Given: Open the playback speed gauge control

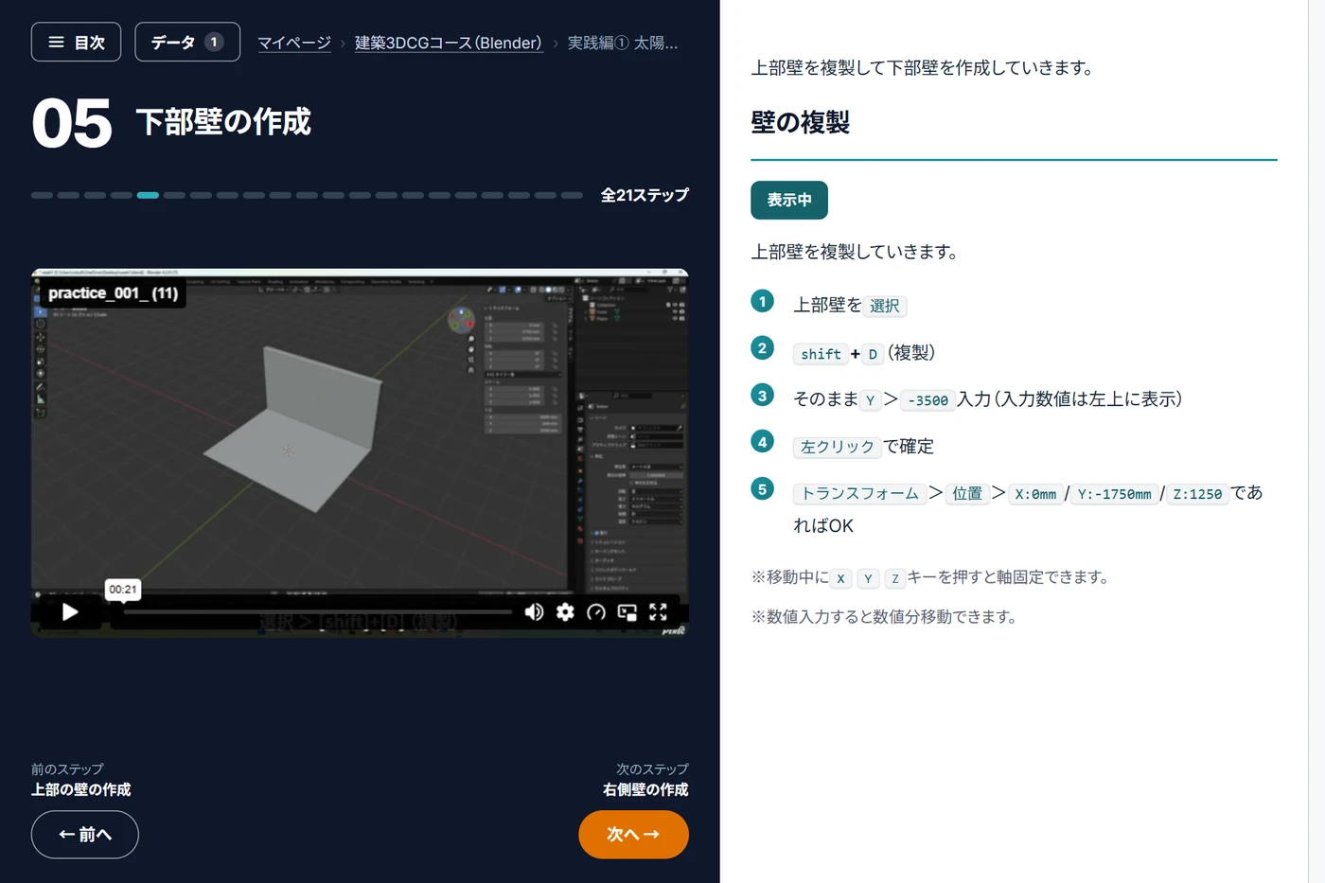Looking at the screenshot, I should click(x=596, y=612).
